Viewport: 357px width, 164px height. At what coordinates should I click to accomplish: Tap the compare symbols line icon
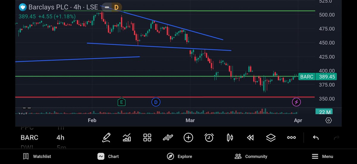click(168, 137)
